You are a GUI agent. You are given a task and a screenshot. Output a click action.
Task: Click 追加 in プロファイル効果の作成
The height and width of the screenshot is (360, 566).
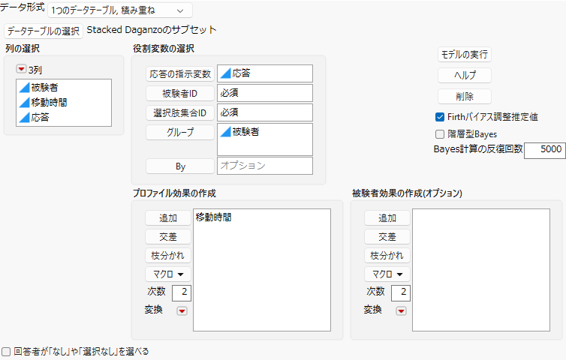coord(168,218)
